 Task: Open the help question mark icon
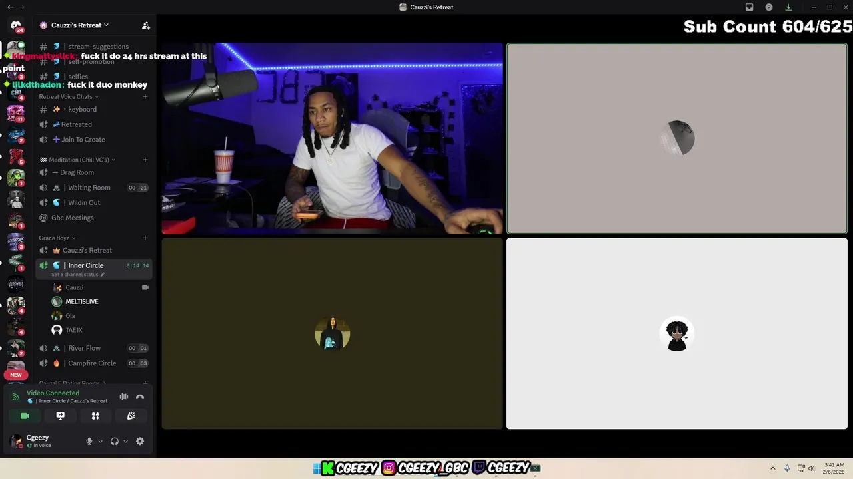769,7
